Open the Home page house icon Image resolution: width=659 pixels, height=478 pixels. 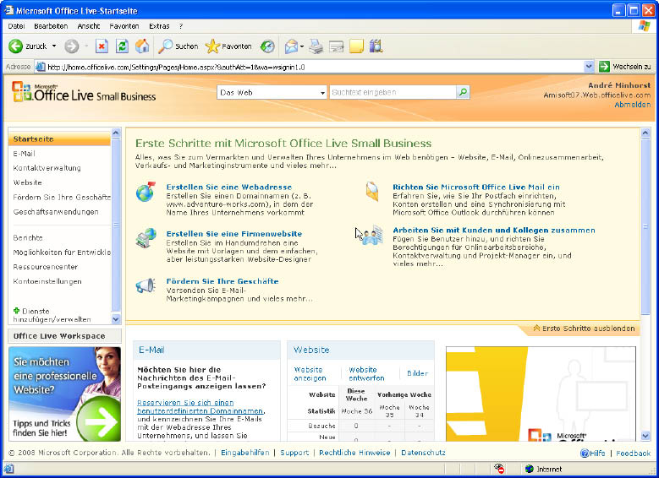coord(142,46)
